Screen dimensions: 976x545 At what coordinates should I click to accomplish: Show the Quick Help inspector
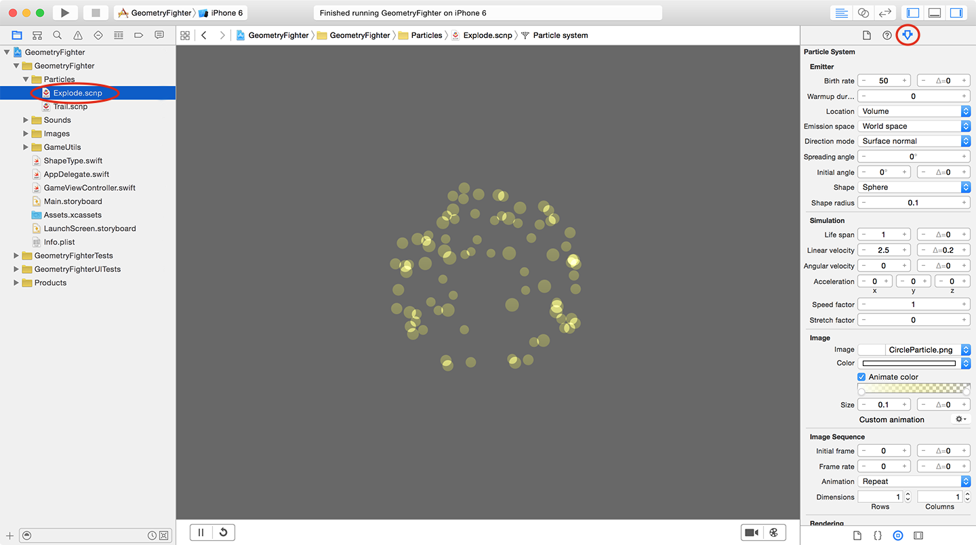pyautogui.click(x=887, y=35)
